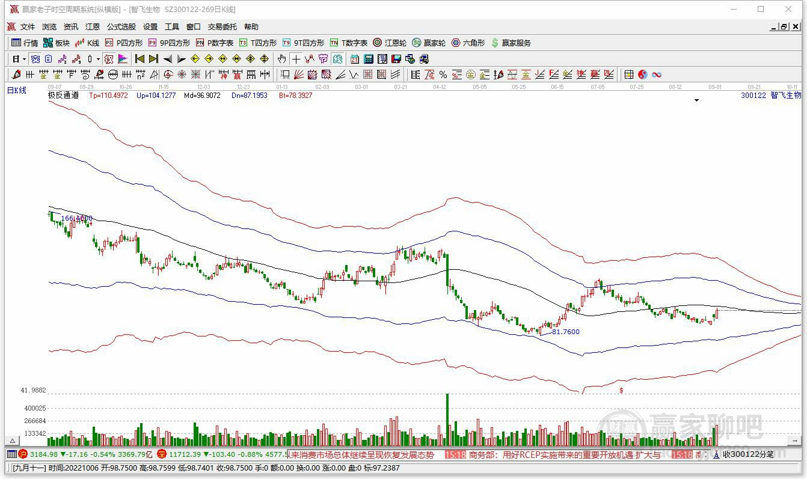Select the red circle crosshair tool
Screen dimensions: 807x479
(169, 75)
